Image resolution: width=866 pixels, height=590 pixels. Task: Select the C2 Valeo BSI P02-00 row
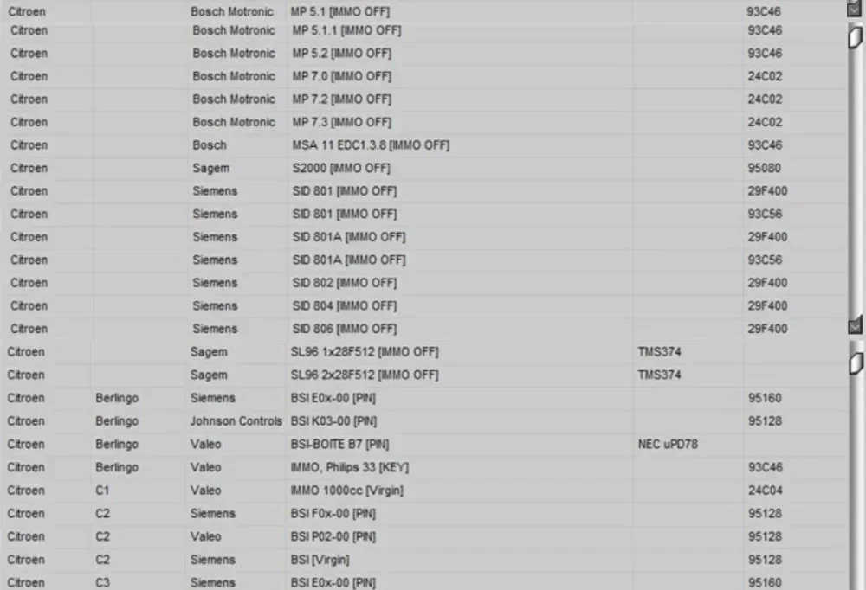click(424, 536)
